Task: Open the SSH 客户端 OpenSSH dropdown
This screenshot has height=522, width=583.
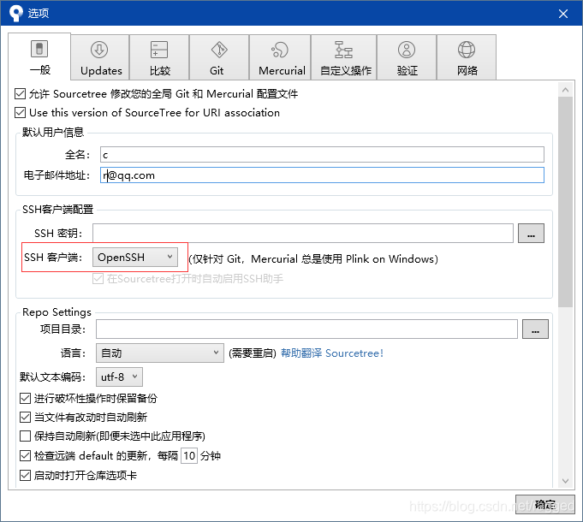Action: [x=135, y=257]
